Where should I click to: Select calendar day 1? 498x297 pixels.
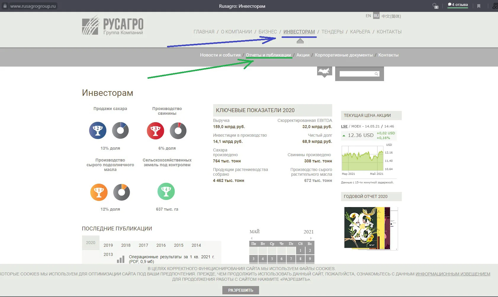point(301,251)
